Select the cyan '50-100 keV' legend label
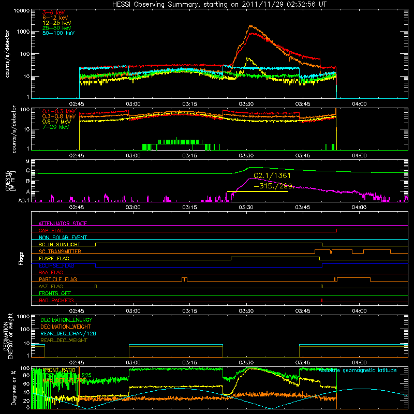 tap(58, 33)
